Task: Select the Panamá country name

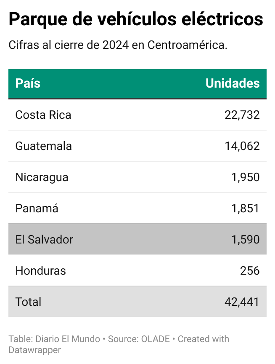Action: pos(37,208)
